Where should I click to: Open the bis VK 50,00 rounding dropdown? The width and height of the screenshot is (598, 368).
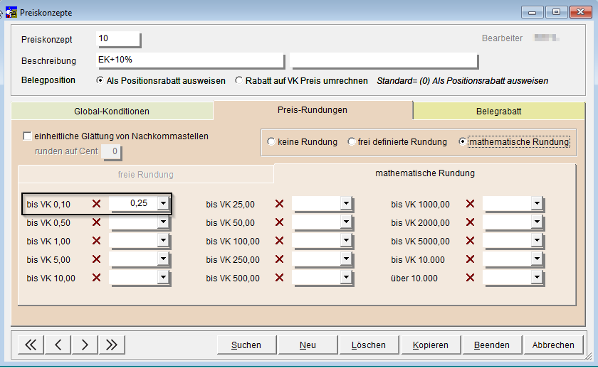346,222
